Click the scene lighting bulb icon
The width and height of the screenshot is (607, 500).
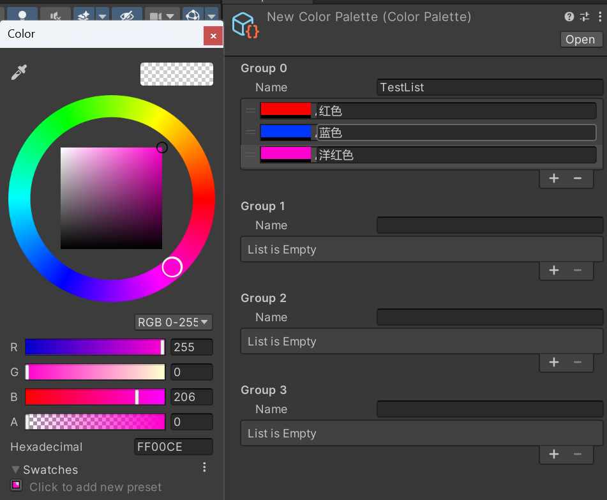point(22,15)
